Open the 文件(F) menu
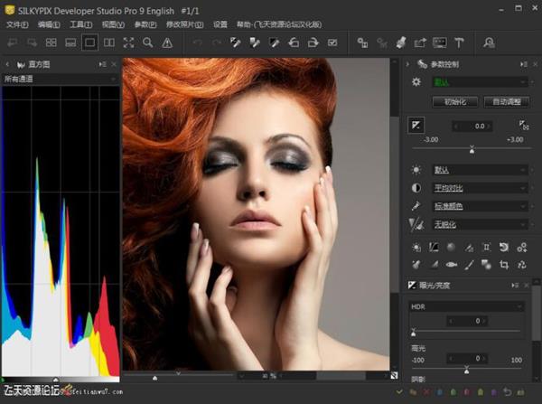 pyautogui.click(x=17, y=24)
